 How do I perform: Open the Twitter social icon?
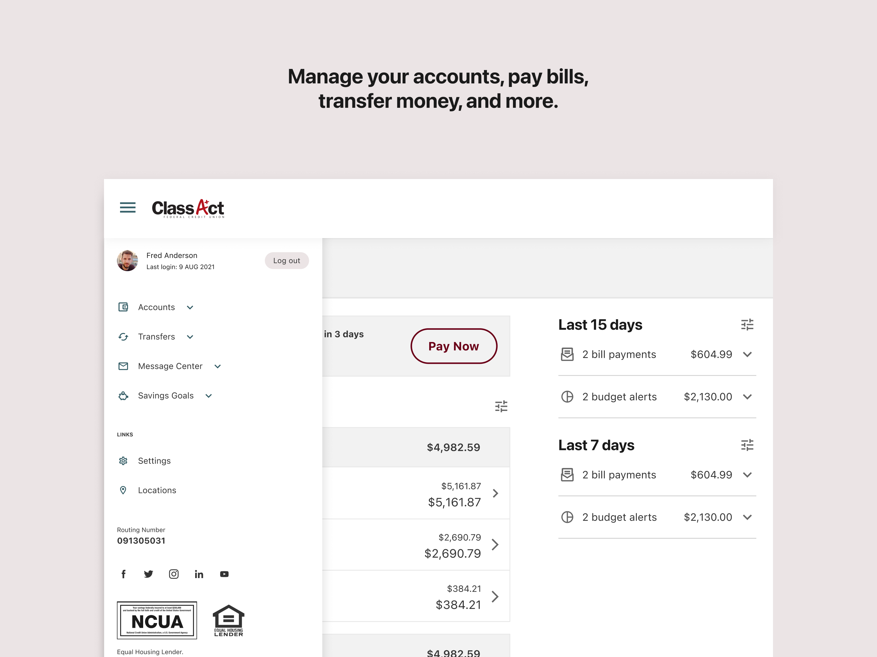[149, 574]
